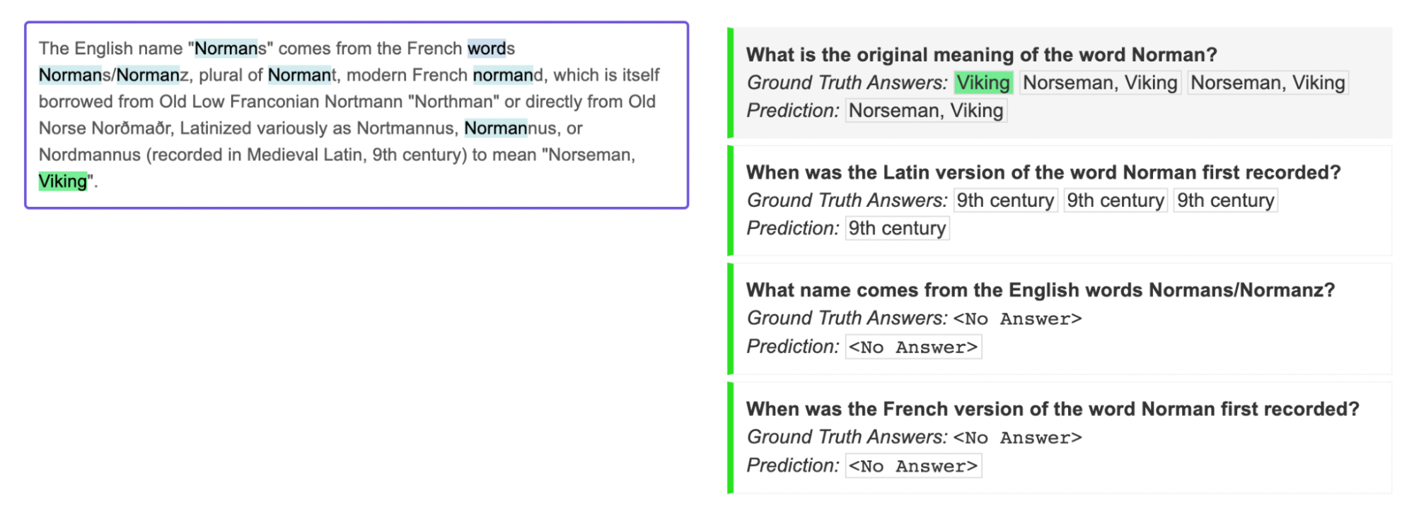Viewport: 1414px width, 517px height.
Task: Select the question about the French version of Norman
Action: click(x=1052, y=409)
